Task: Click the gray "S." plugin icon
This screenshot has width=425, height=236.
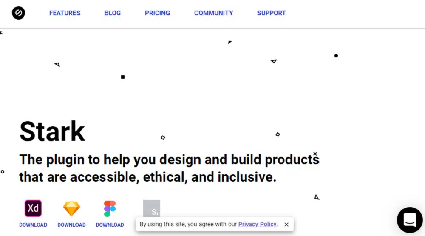Action: [x=152, y=208]
